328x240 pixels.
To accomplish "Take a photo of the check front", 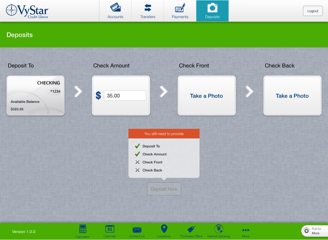I will [207, 95].
